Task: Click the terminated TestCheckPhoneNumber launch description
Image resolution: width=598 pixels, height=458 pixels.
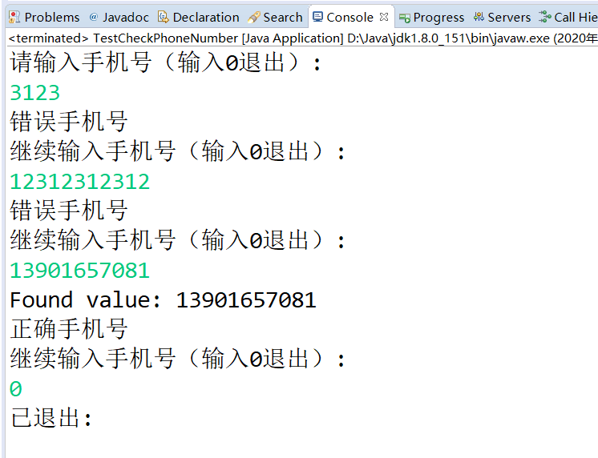Action: click(x=303, y=38)
